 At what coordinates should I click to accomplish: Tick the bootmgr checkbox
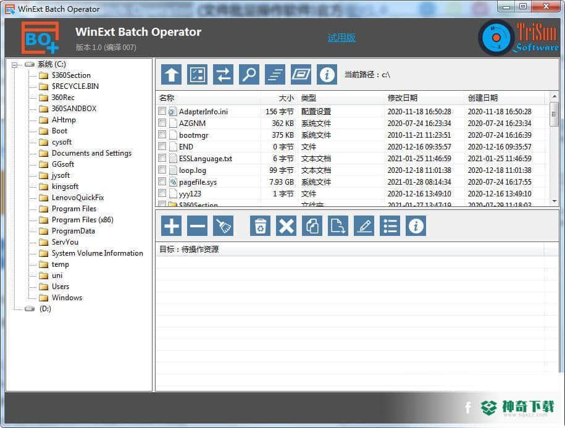click(x=162, y=135)
